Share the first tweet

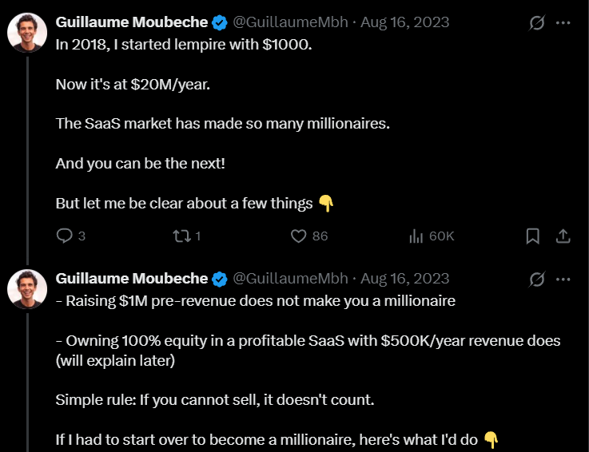coord(563,236)
